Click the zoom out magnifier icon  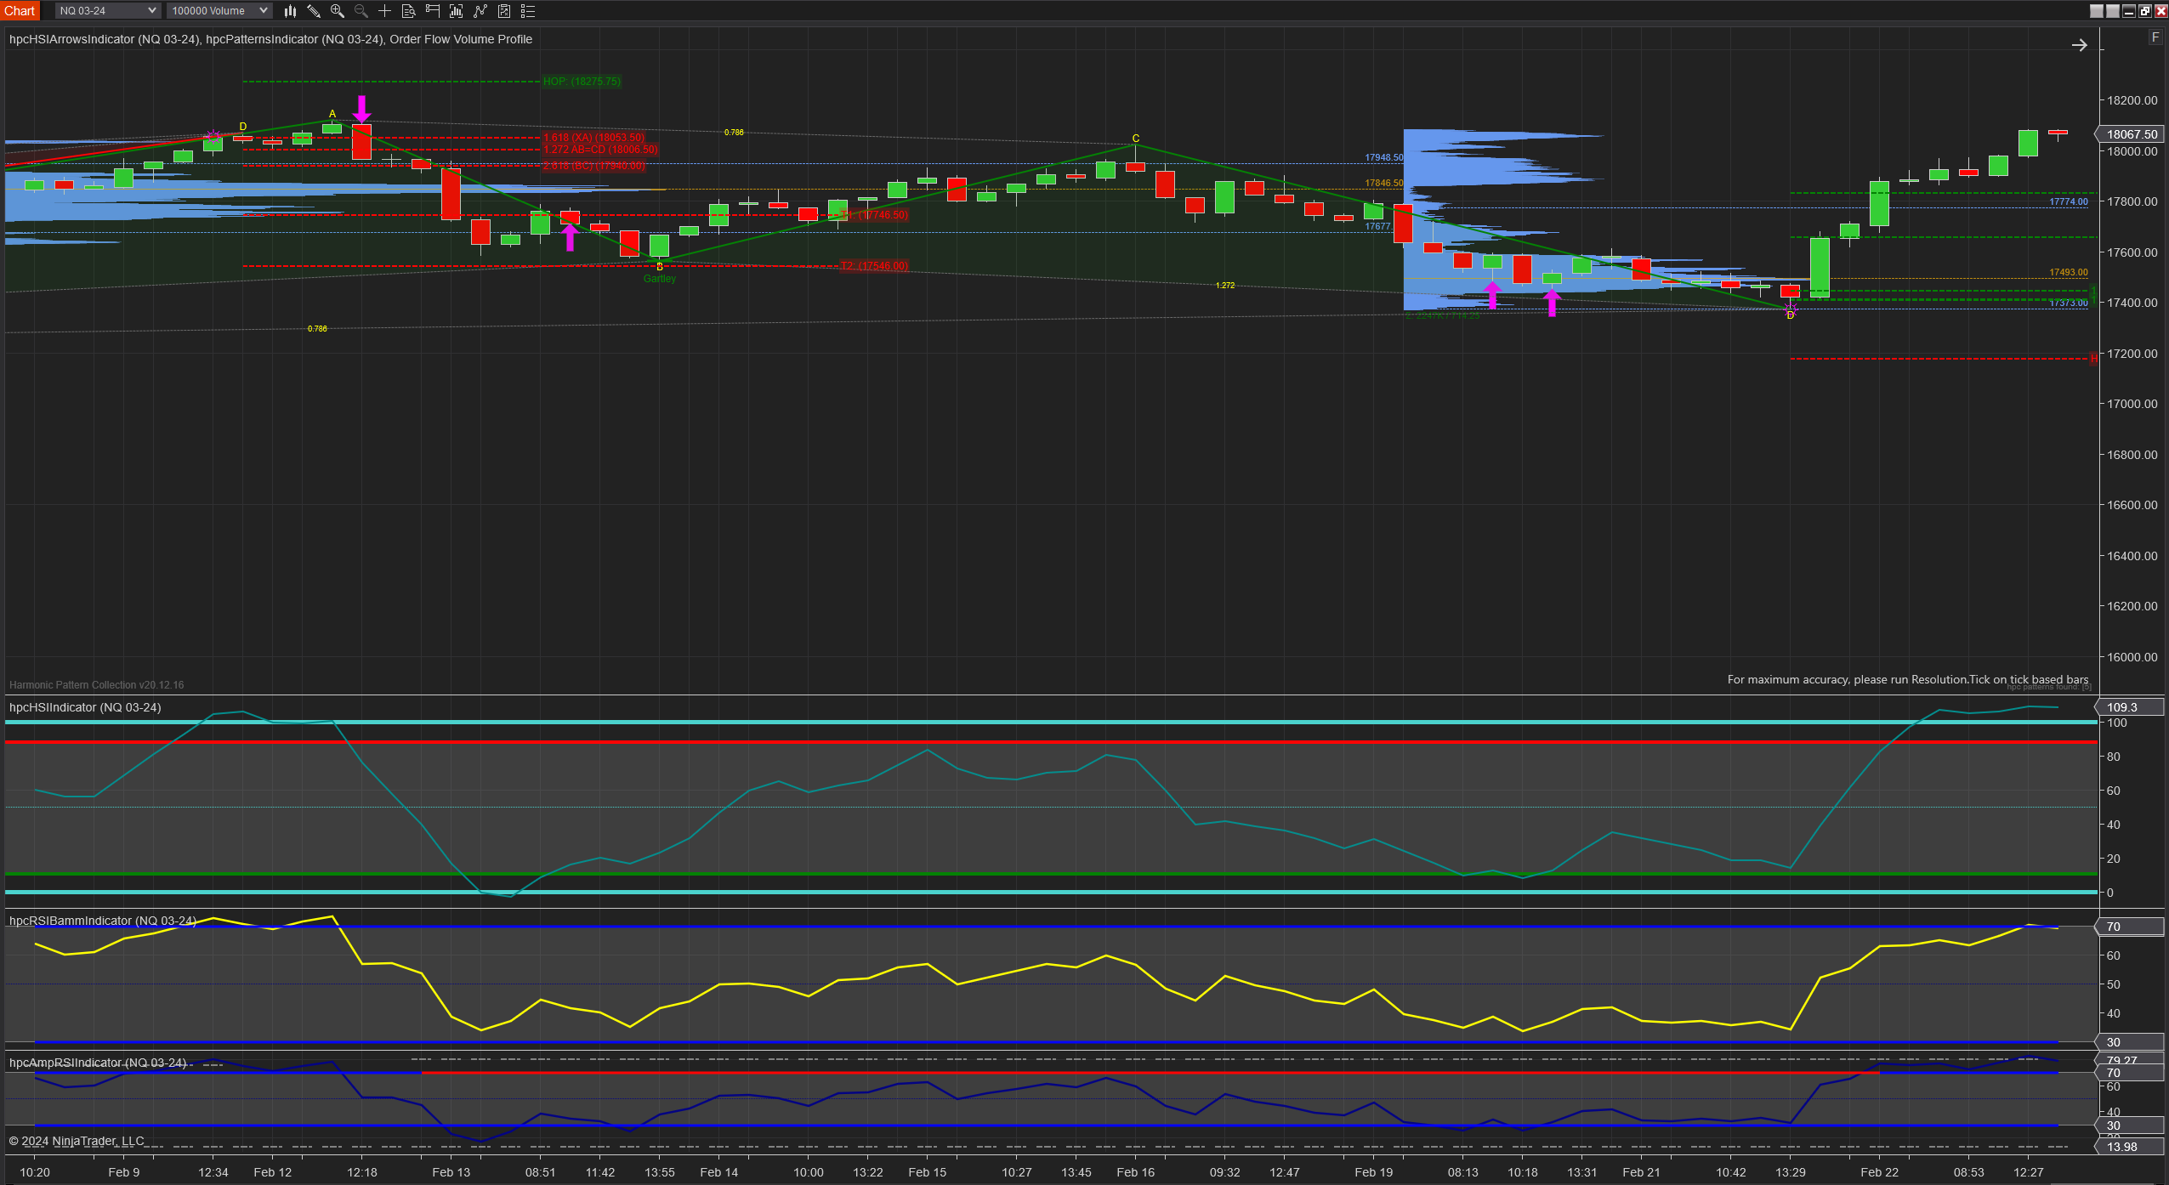[x=361, y=11]
